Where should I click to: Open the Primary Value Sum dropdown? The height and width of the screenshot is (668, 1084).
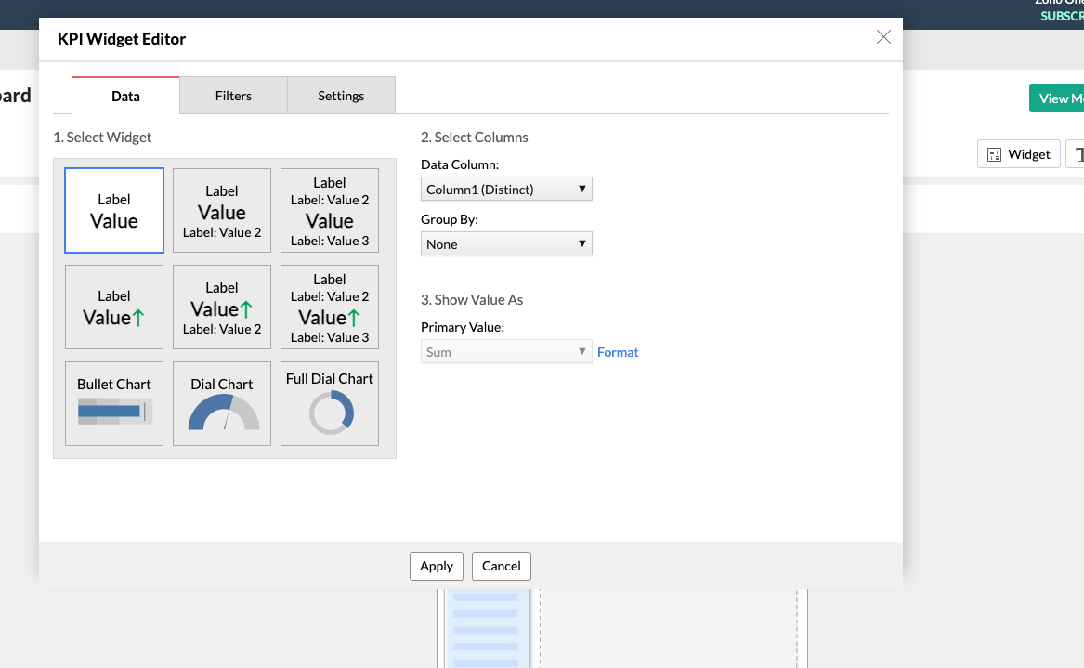tap(506, 352)
